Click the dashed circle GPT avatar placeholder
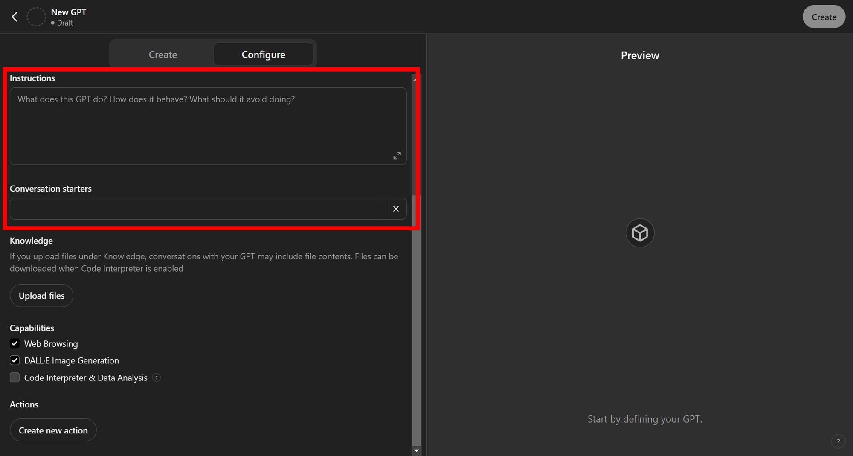The width and height of the screenshot is (853, 456). tap(36, 17)
